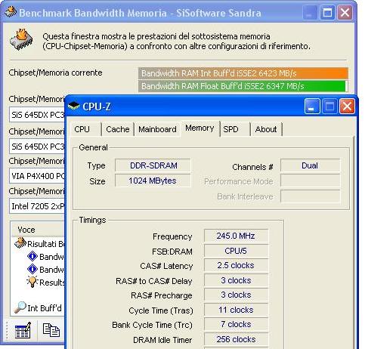Click the CPU-Z chip title icon
This screenshot has height=349, width=365.
click(x=73, y=106)
